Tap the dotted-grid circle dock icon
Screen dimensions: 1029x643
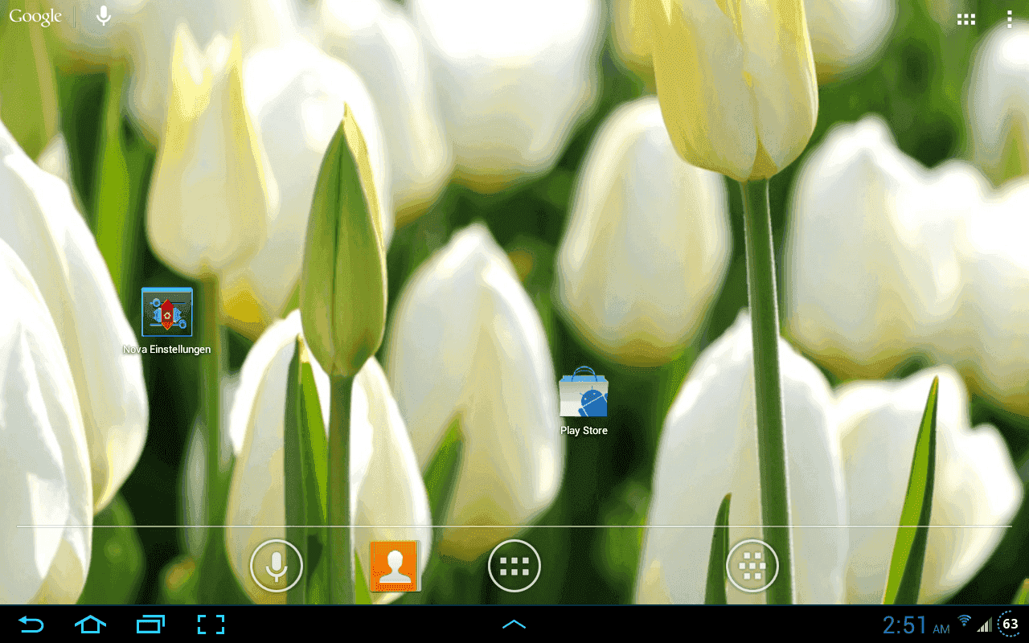(x=752, y=566)
